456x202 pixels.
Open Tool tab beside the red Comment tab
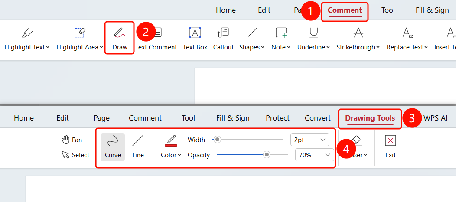coord(388,10)
